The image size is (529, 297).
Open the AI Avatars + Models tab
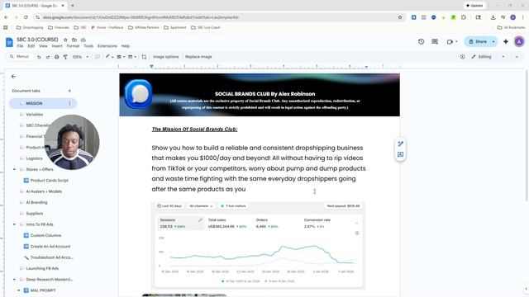44,191
